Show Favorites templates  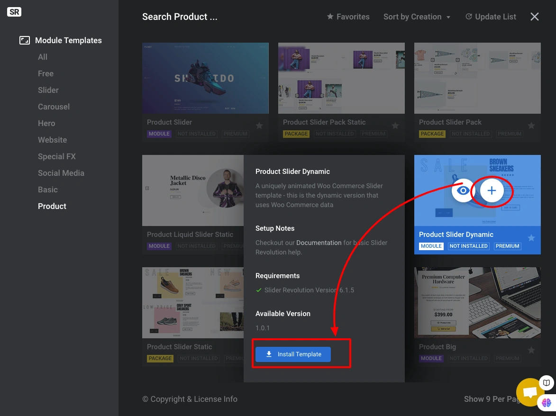[x=348, y=17]
